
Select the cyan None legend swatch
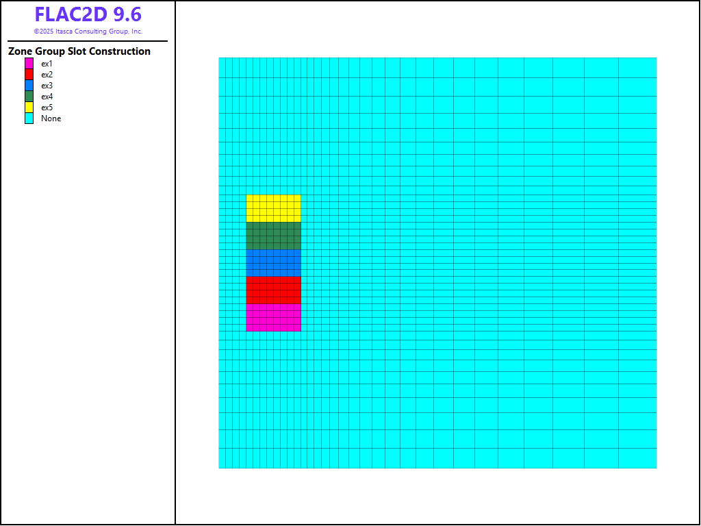tap(29, 118)
